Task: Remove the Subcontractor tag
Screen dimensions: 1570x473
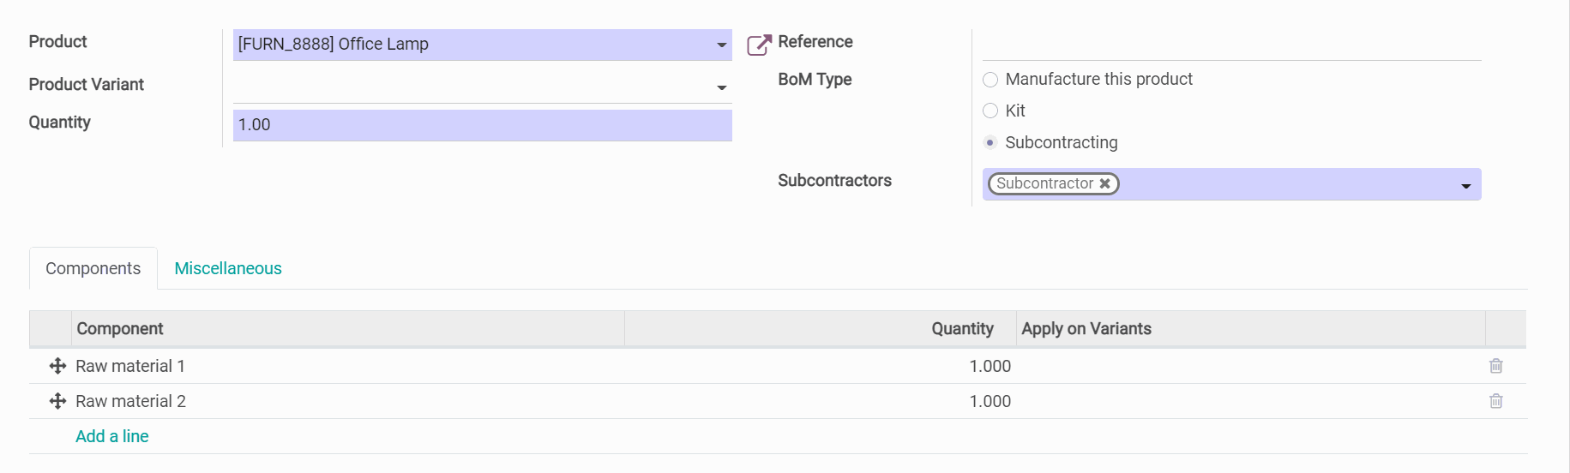Action: point(1105,183)
